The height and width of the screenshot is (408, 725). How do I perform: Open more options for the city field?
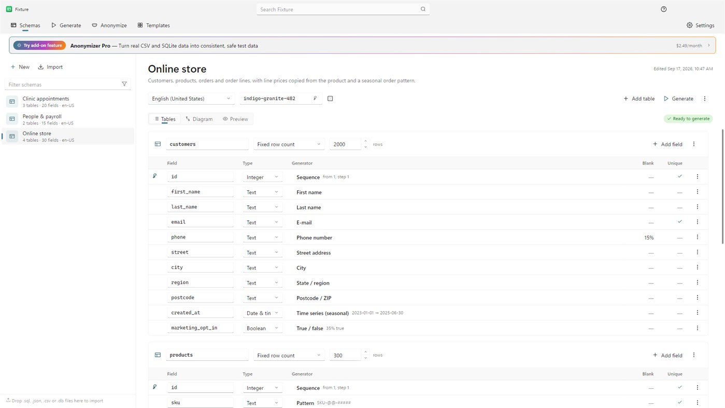[x=698, y=268]
